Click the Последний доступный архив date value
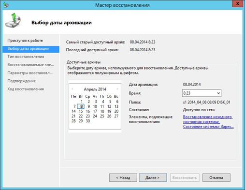The width and height of the screenshot is (245, 190). coord(143,50)
